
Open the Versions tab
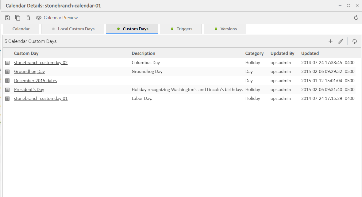click(x=225, y=29)
